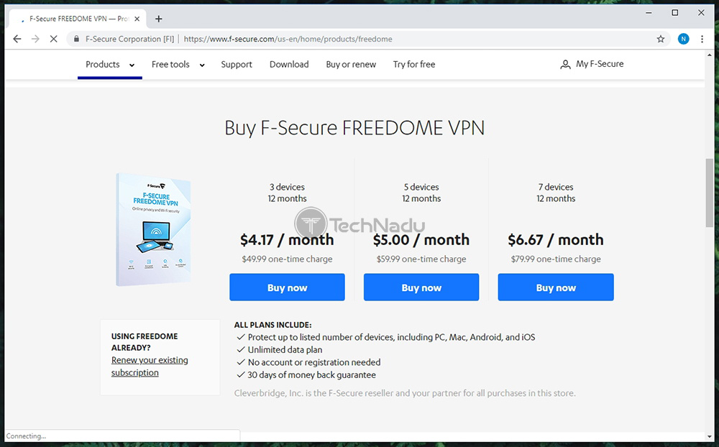Stop page loading with X icon

[x=54, y=39]
